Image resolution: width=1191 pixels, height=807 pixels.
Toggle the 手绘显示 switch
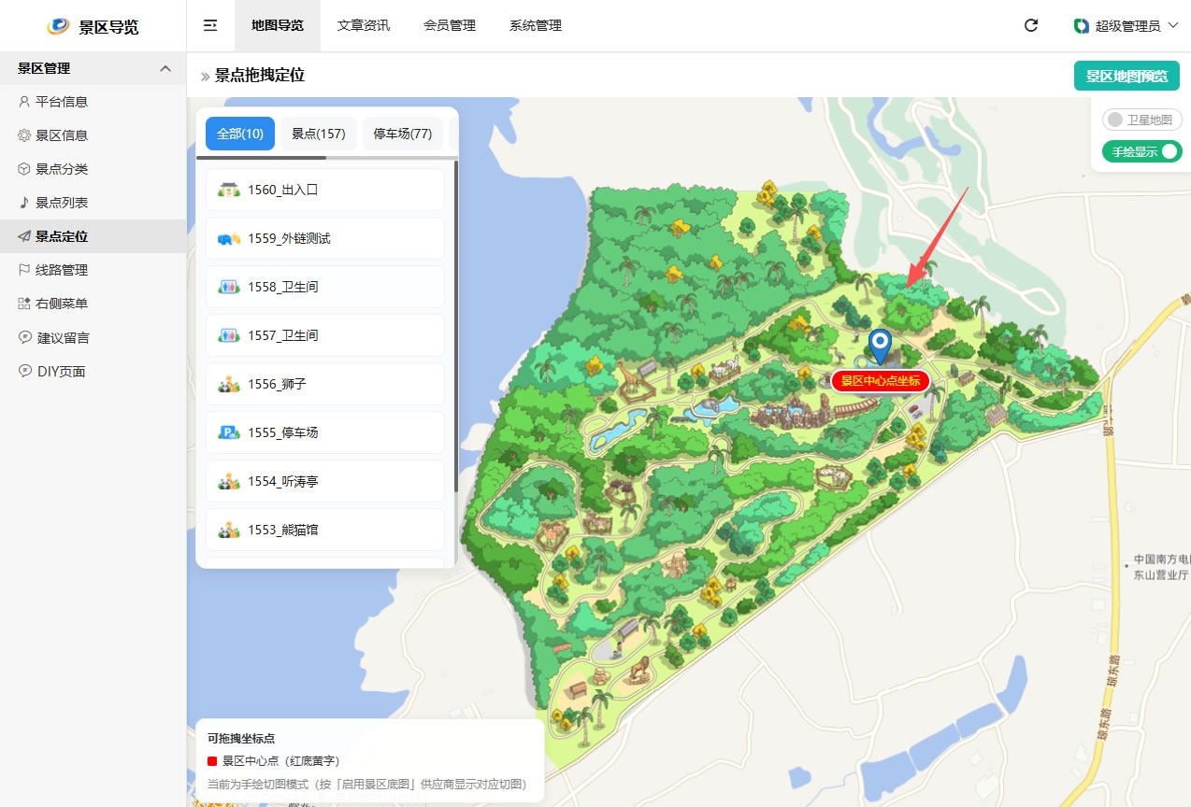(x=1141, y=151)
